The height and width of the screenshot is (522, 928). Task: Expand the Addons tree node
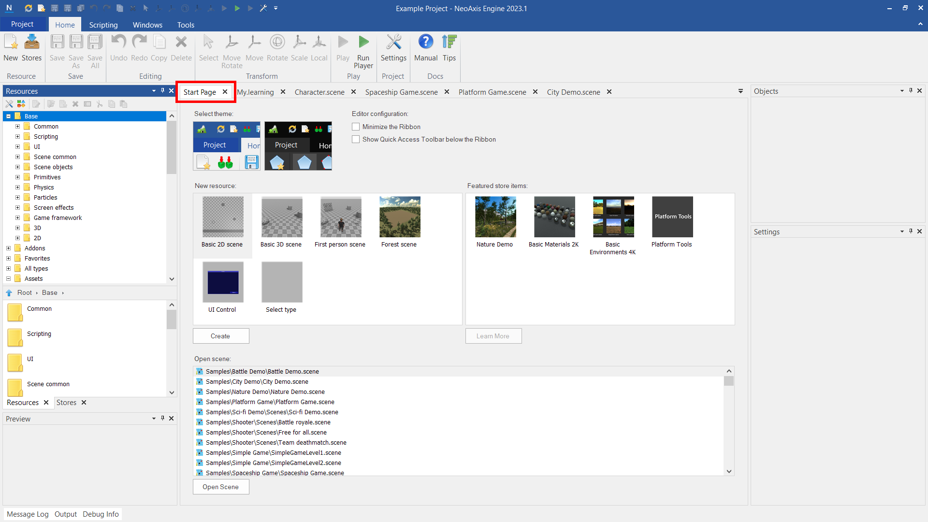8,248
